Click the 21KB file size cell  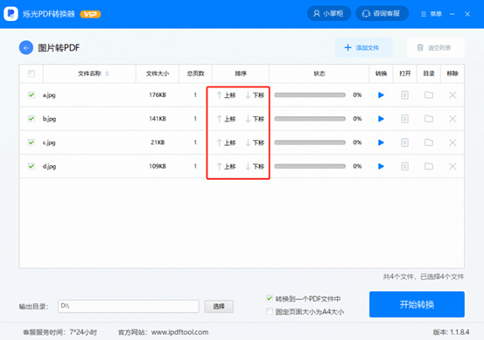[158, 142]
